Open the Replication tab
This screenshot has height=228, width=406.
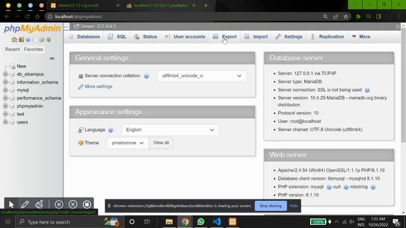point(327,37)
